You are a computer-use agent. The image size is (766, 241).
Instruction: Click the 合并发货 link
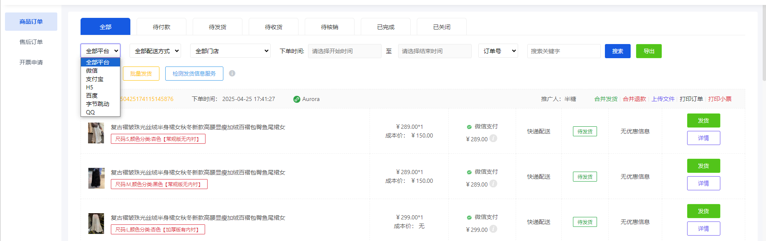click(x=606, y=99)
